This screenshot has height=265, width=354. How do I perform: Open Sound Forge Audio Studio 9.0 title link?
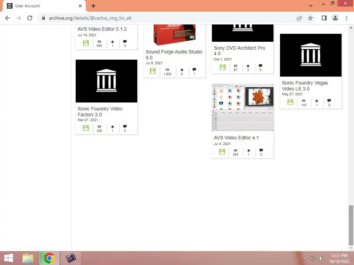174,55
